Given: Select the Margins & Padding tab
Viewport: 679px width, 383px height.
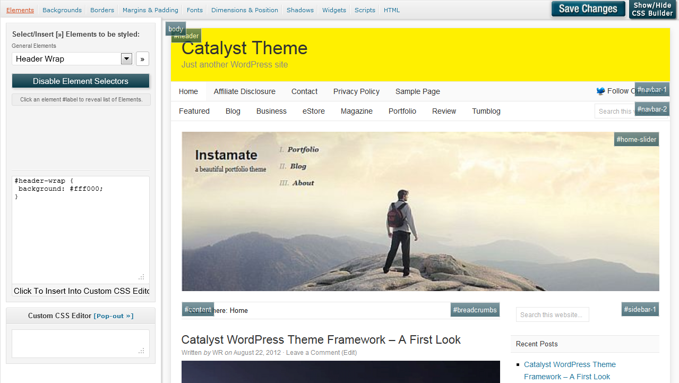Looking at the screenshot, I should coord(150,10).
